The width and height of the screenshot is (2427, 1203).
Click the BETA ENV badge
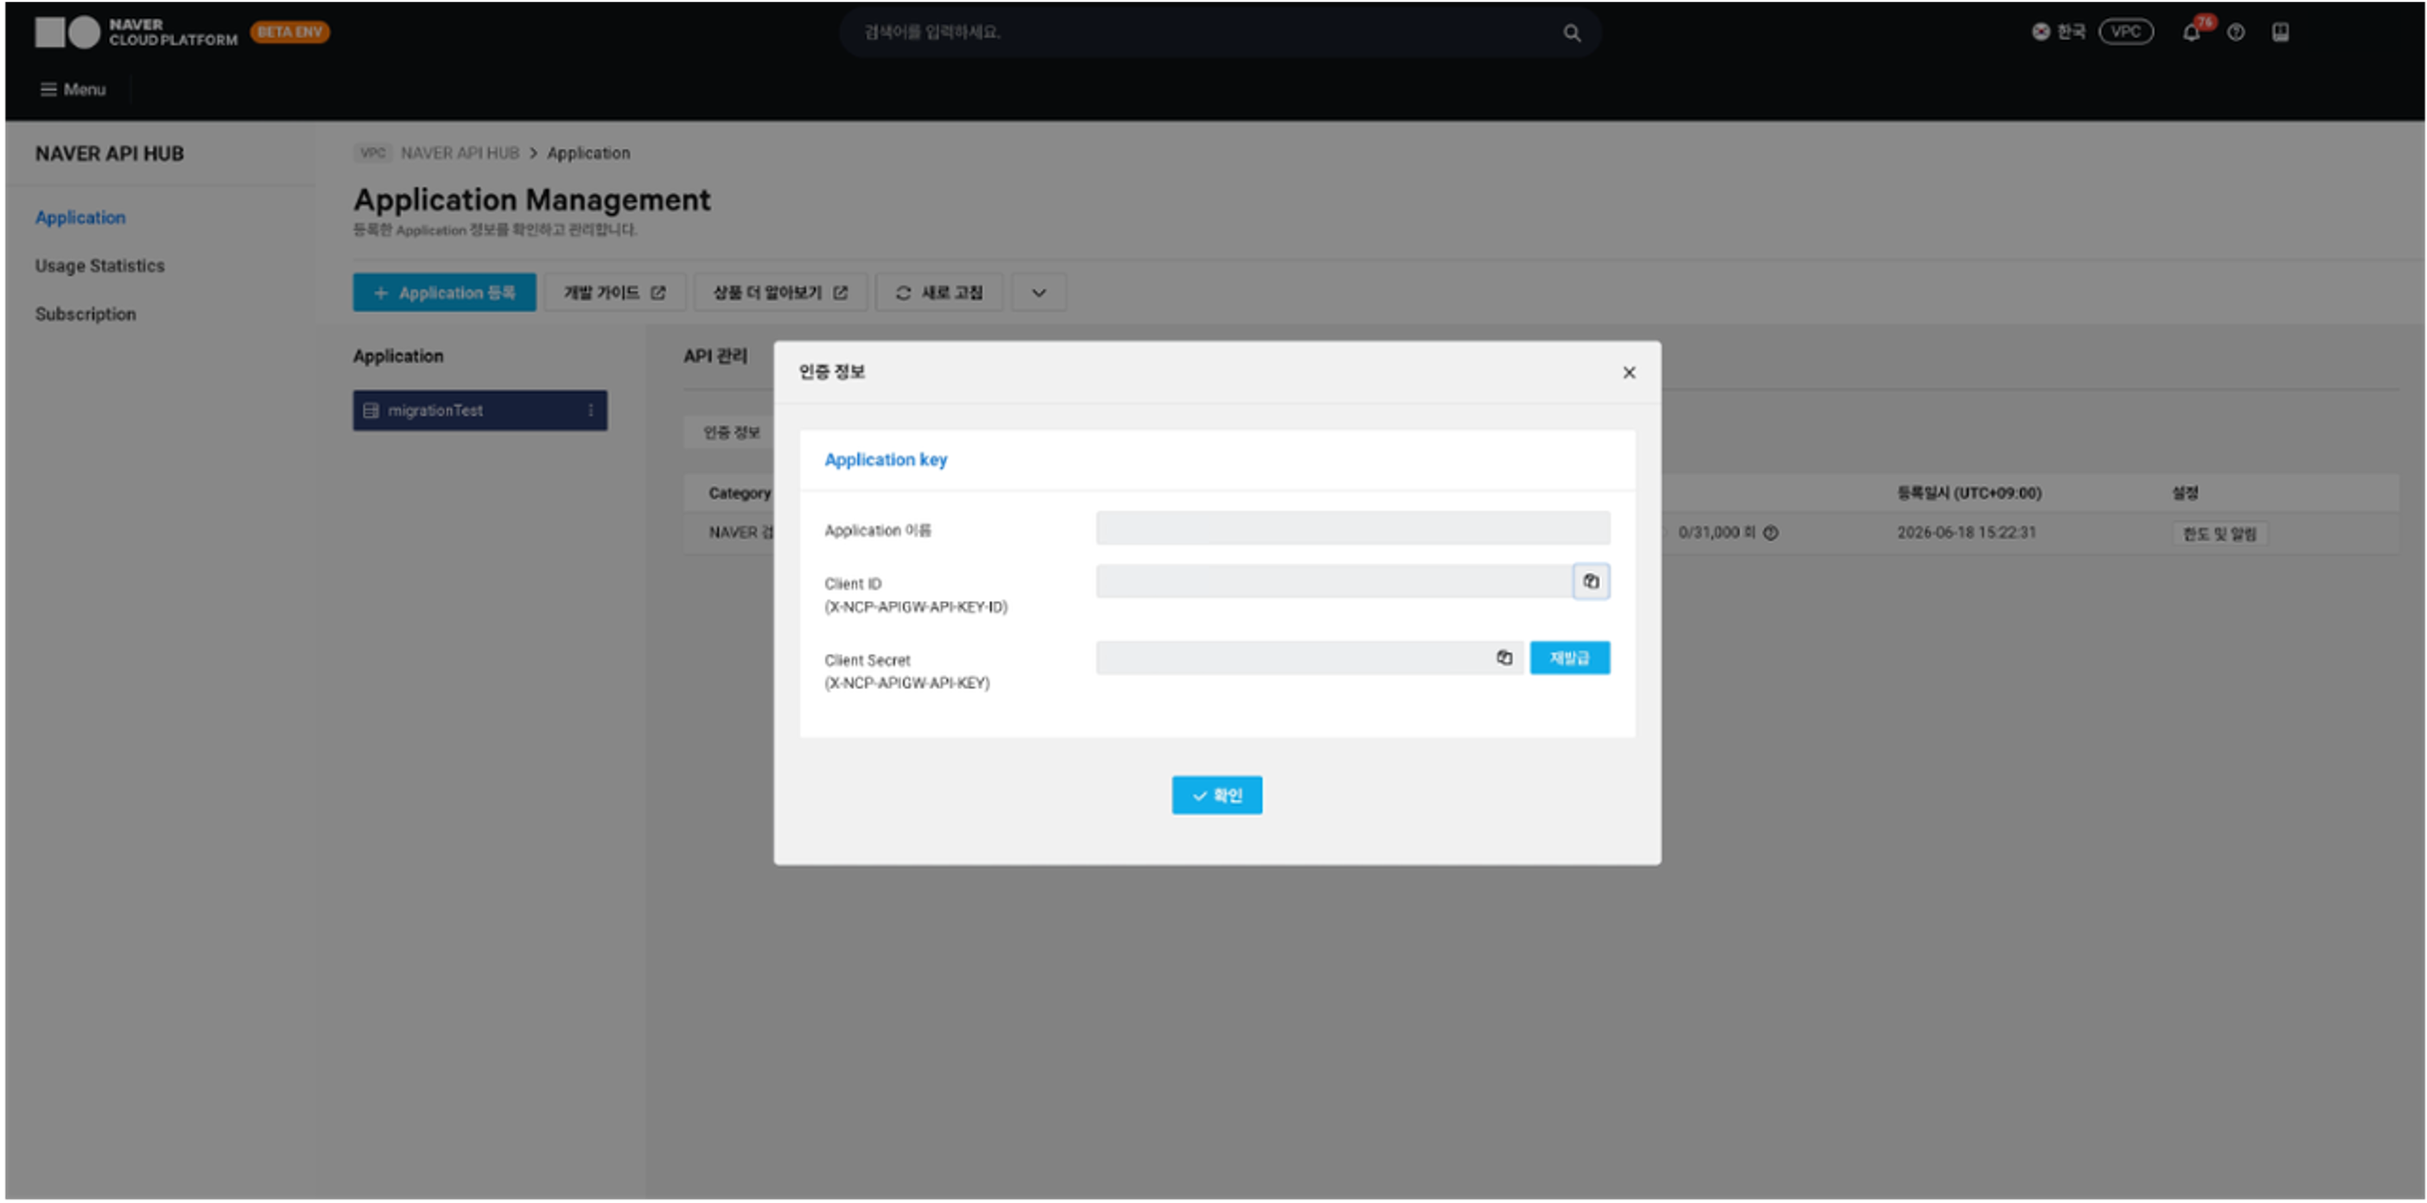(x=290, y=32)
